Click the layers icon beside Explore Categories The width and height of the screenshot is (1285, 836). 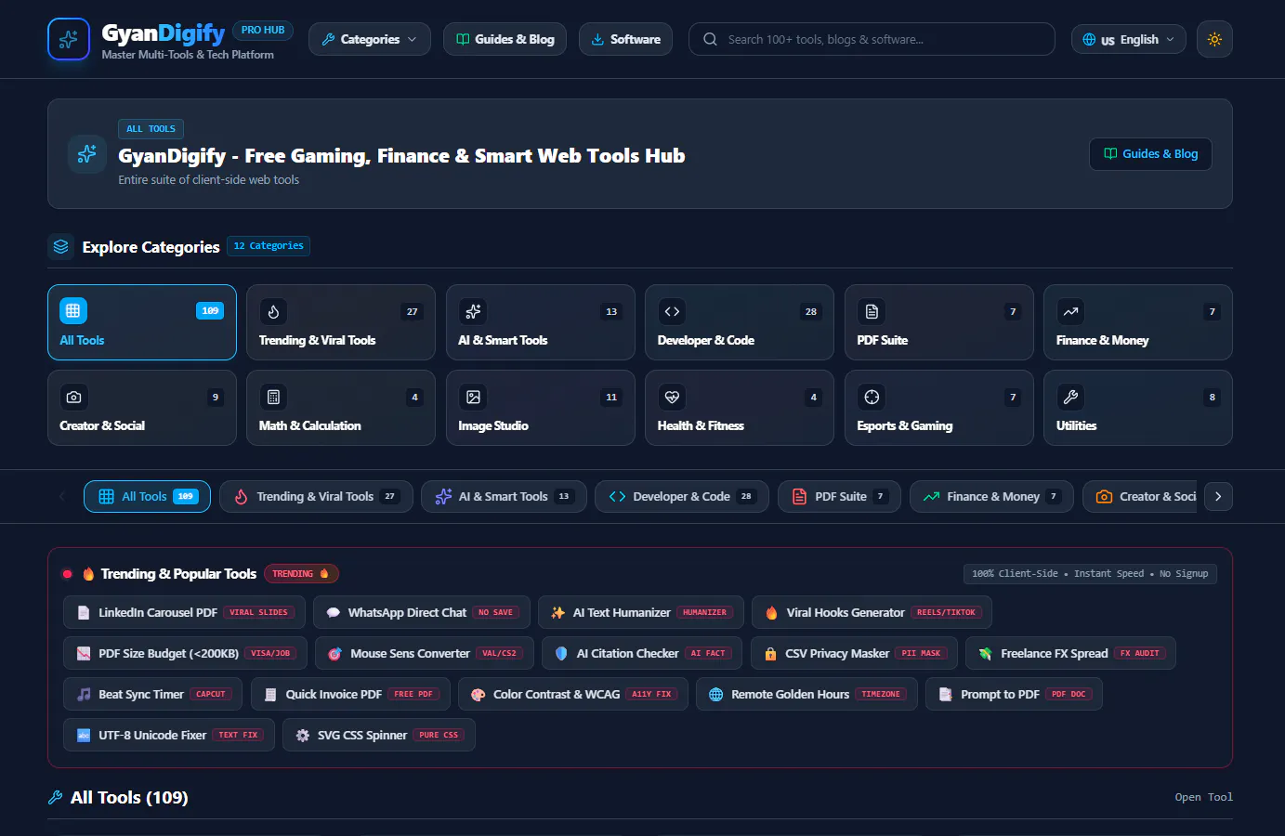click(x=60, y=247)
